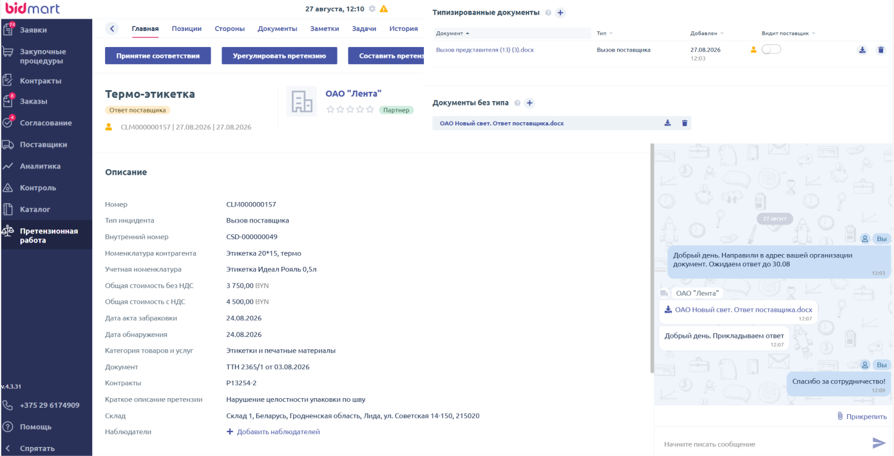The height and width of the screenshot is (456, 894).
Task: Open the Документы tab
Action: [278, 28]
